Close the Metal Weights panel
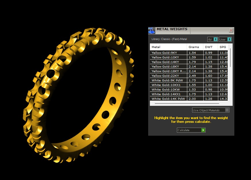Viewport: 251px width, 180px height. coord(231,30)
